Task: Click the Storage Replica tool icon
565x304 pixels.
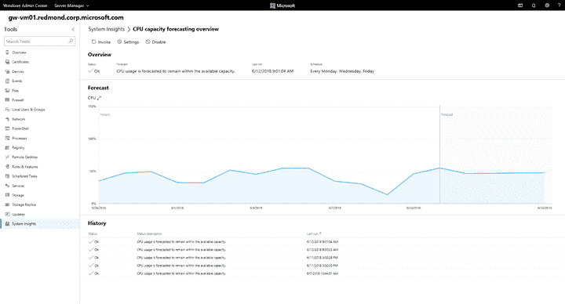Action: tap(7, 204)
